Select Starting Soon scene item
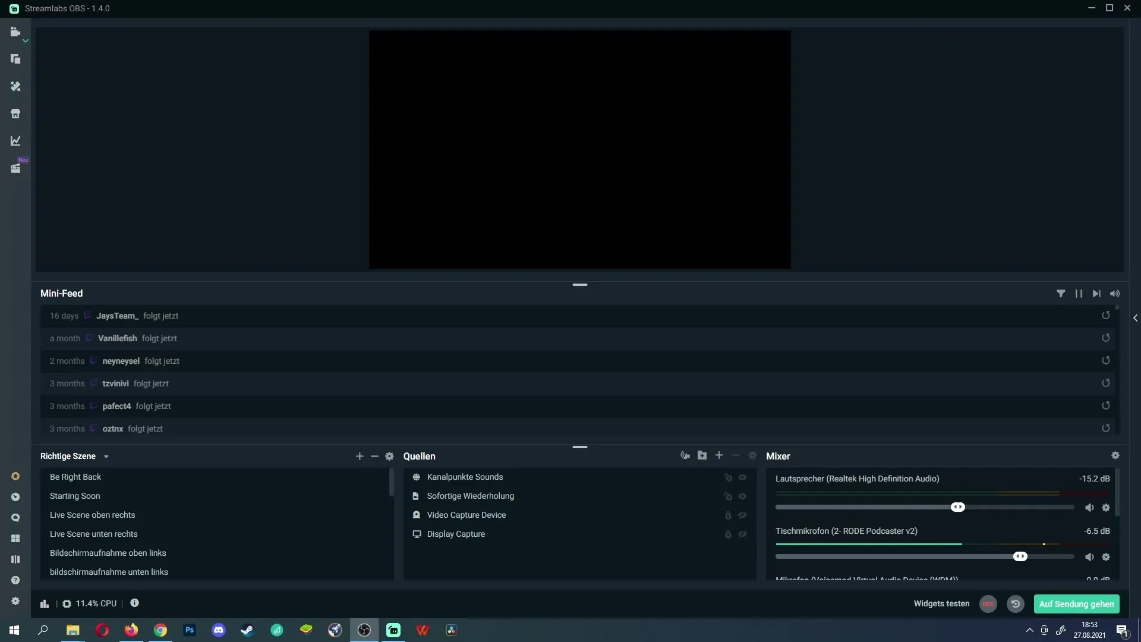This screenshot has height=642, width=1141. click(x=74, y=495)
